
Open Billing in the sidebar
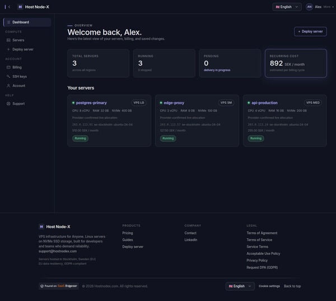(27, 67)
